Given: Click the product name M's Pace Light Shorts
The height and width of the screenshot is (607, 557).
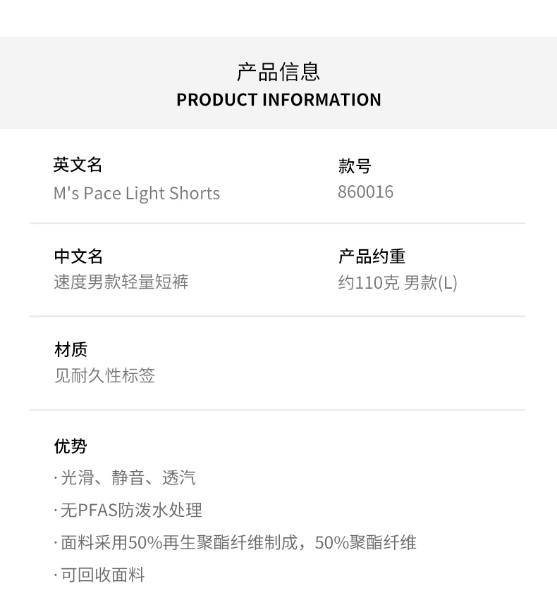Looking at the screenshot, I should pyautogui.click(x=137, y=194).
